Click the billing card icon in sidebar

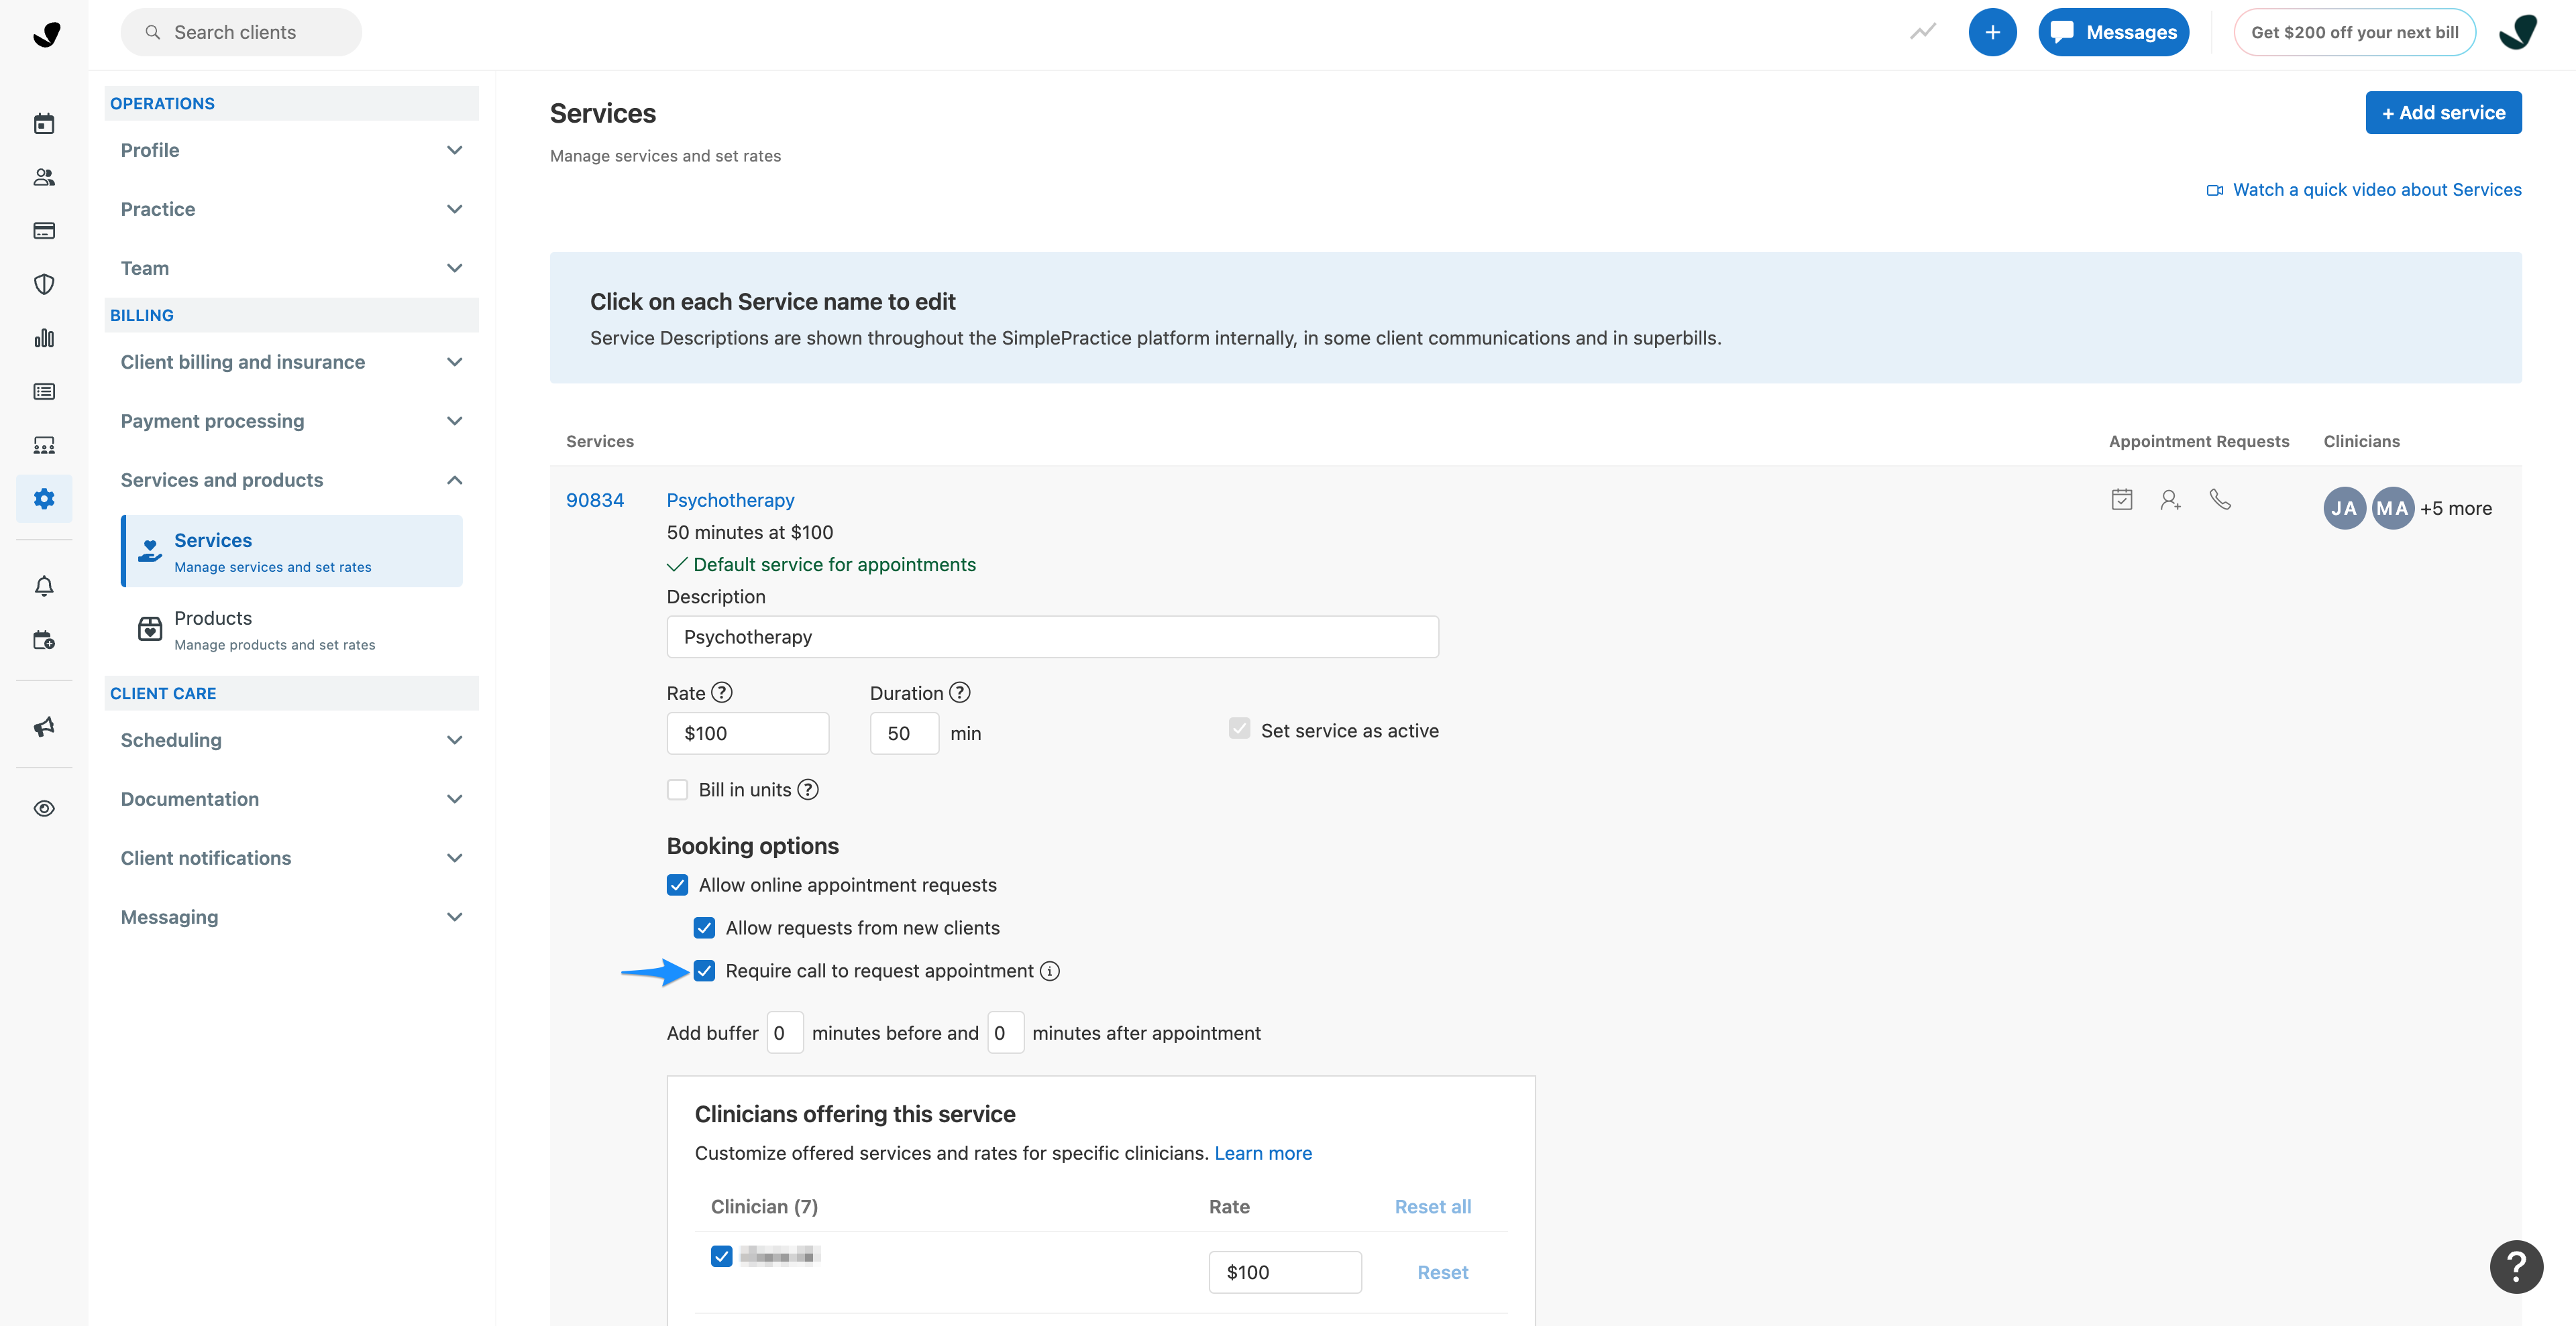[x=44, y=231]
